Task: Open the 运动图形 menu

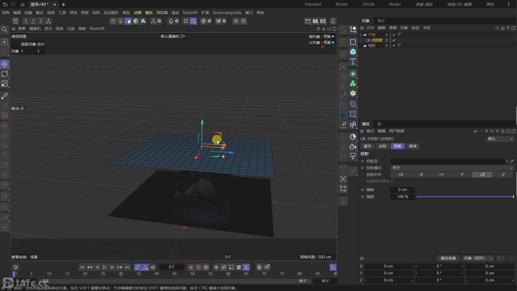Action: point(111,13)
